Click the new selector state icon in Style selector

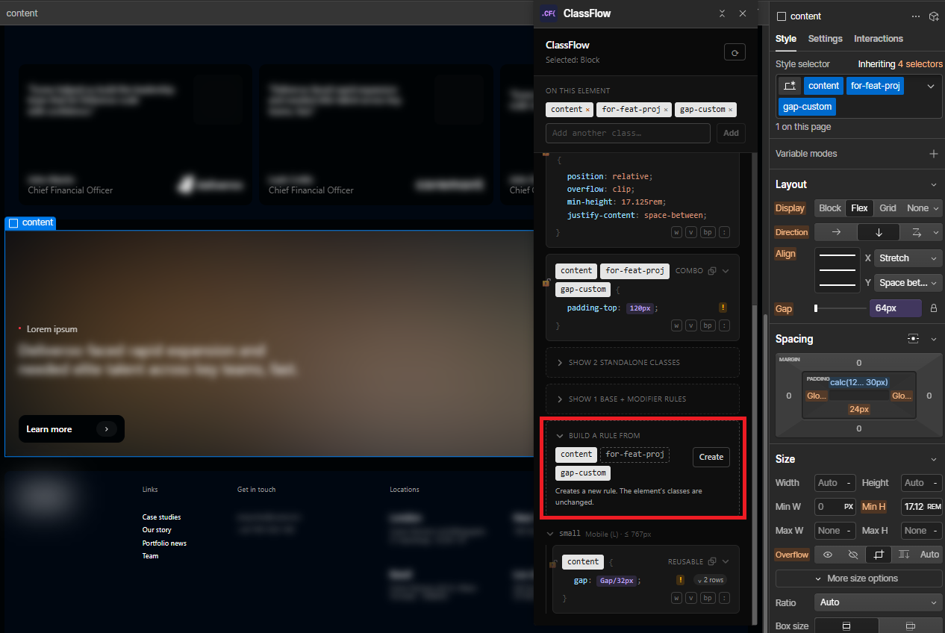(x=790, y=86)
